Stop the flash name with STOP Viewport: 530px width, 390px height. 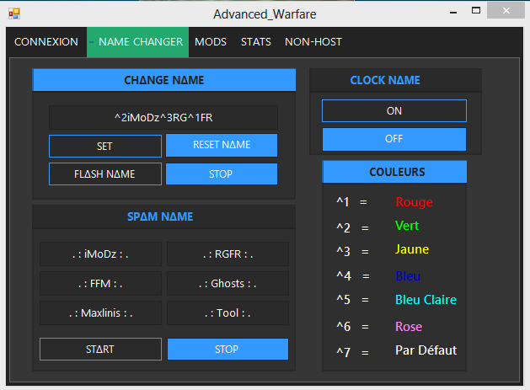click(x=222, y=174)
